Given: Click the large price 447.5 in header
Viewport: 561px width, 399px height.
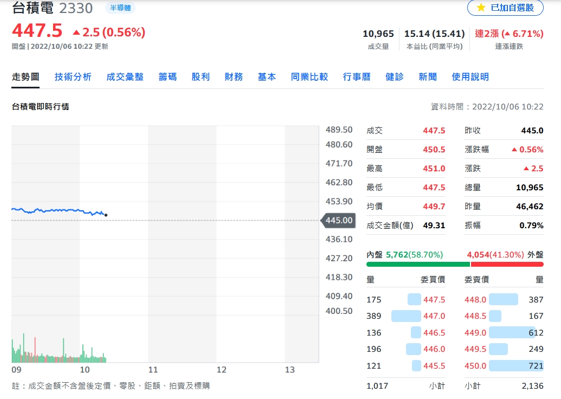Looking at the screenshot, I should (37, 30).
